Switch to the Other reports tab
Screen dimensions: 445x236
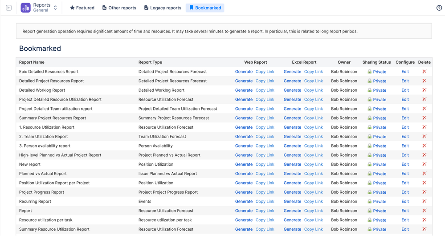tap(119, 8)
